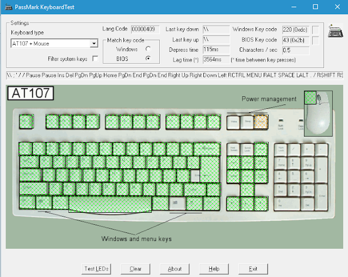Click the numpad 0 Ins key
This screenshot has height=277, width=348.
click(x=287, y=204)
